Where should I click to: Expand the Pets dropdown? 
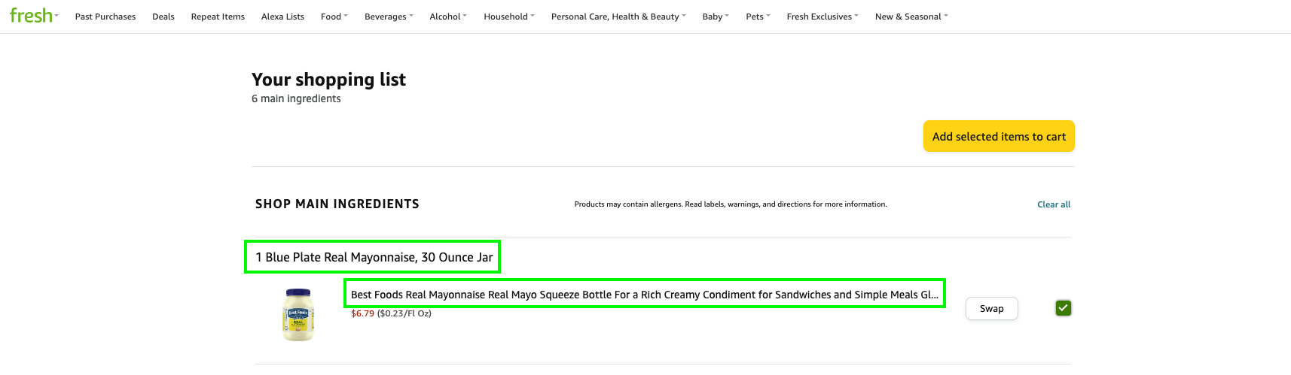[x=758, y=17]
